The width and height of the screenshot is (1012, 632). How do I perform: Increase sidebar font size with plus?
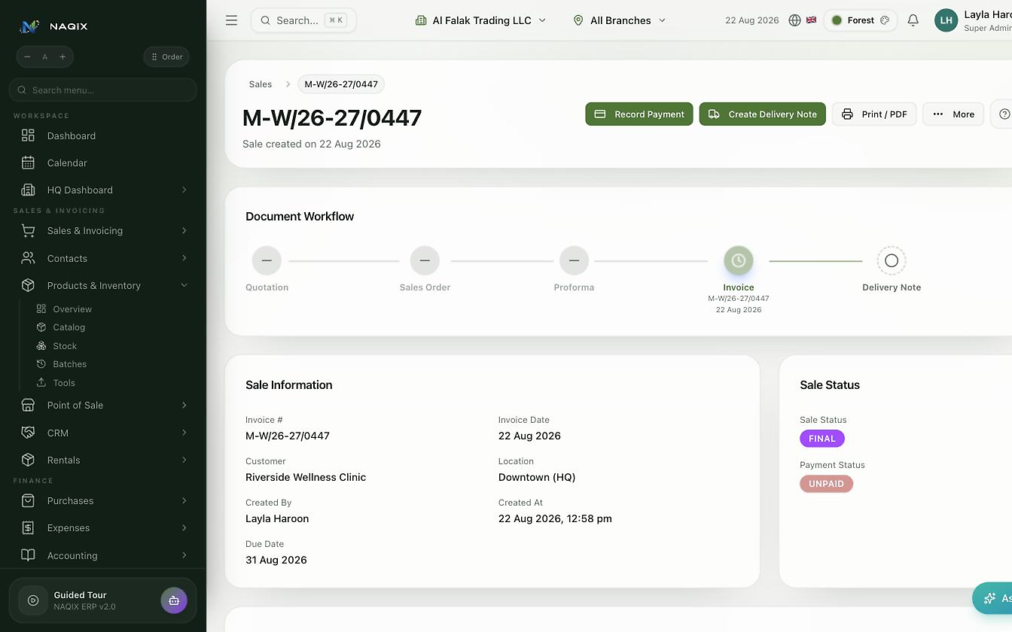[x=62, y=56]
